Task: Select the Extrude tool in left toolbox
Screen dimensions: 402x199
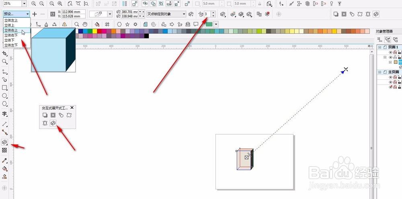Action: [4, 142]
